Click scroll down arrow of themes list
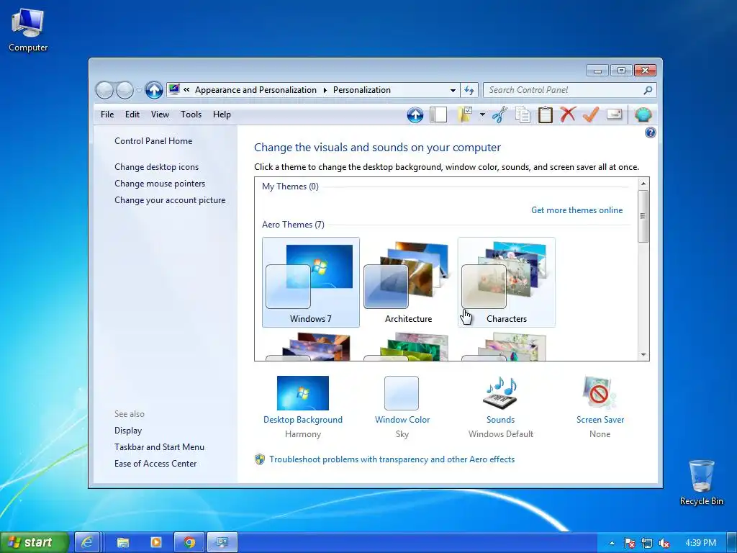The image size is (737, 553). click(643, 355)
